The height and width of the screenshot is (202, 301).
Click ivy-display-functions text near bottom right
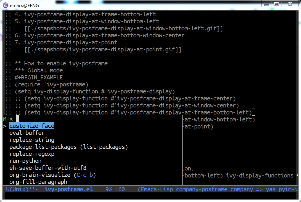coord(260,175)
